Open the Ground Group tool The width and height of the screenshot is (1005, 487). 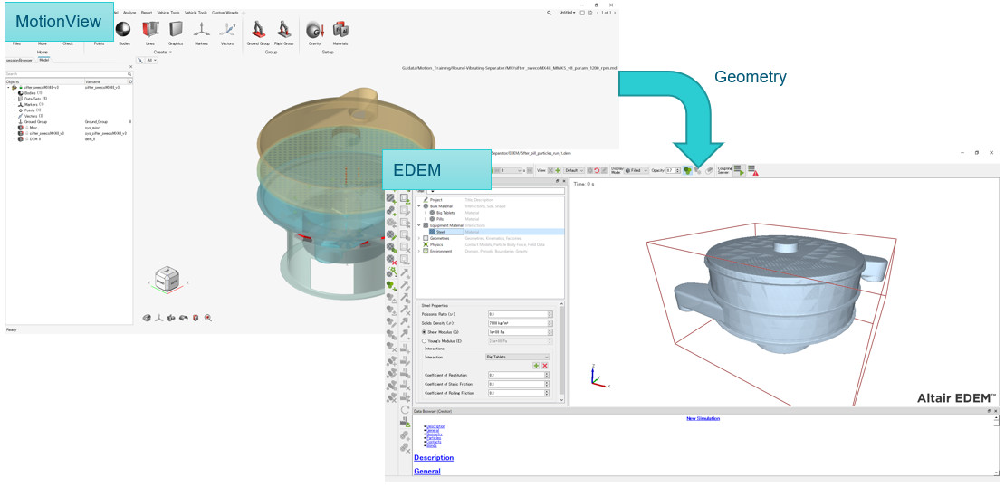pyautogui.click(x=258, y=31)
